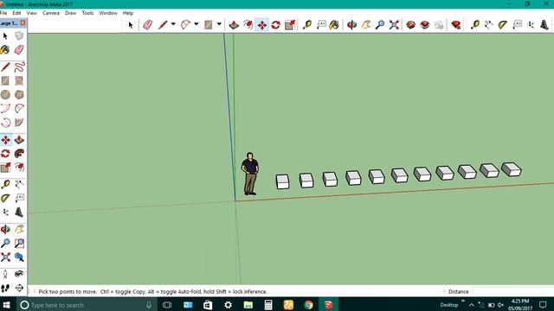Pick the Paint Bucket in the top toolbar
Image resolution: width=554 pixels, height=311 pixels.
[334, 25]
